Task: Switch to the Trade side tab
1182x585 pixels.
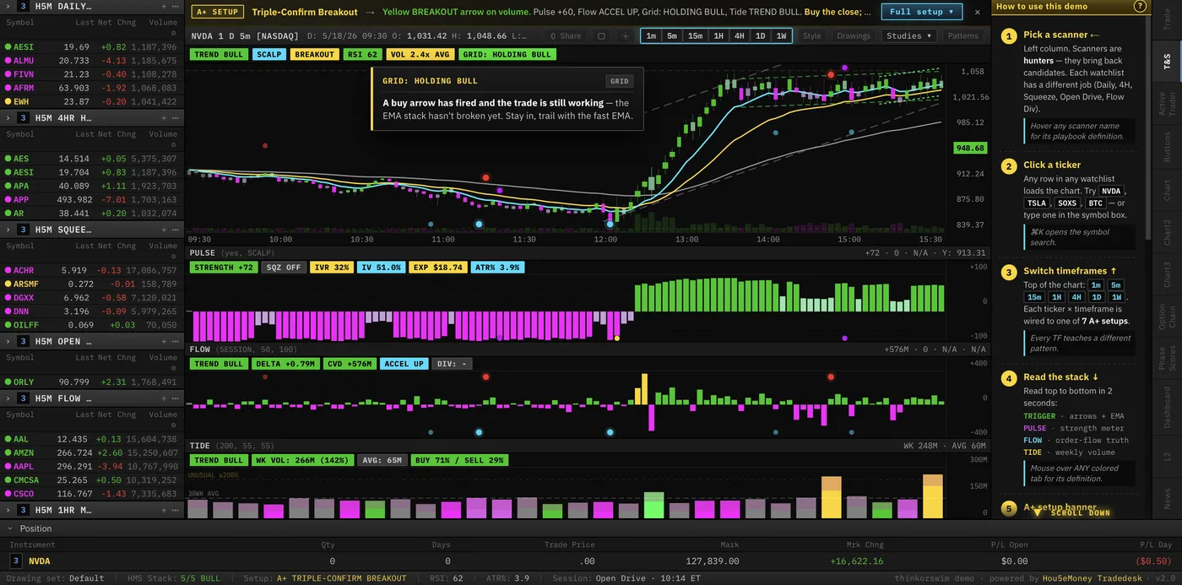Action: pos(1168,21)
